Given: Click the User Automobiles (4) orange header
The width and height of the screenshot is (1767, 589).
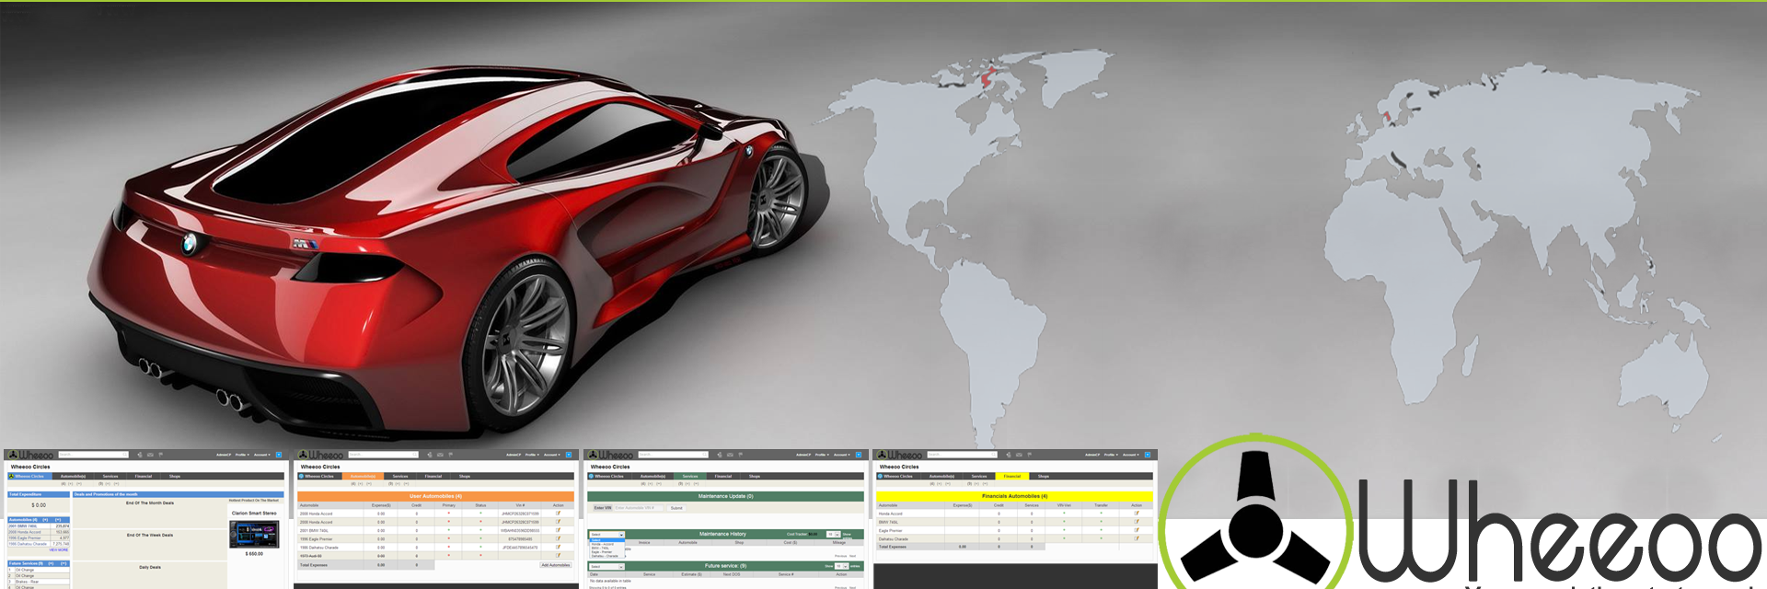Looking at the screenshot, I should [436, 496].
